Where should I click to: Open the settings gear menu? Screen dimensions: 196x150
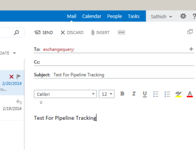(x=183, y=16)
